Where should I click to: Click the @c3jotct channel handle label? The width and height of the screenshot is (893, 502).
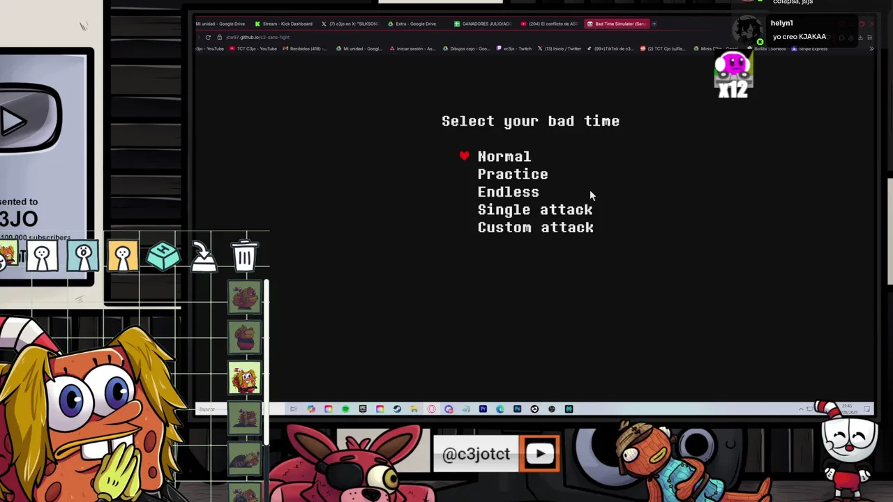[476, 455]
